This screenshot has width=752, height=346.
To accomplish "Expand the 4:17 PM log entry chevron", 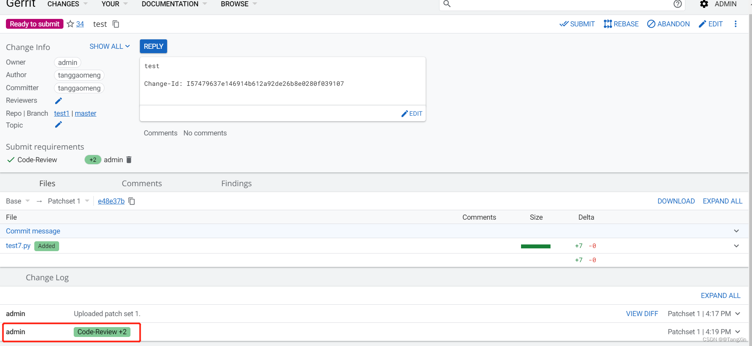I will (x=737, y=314).
